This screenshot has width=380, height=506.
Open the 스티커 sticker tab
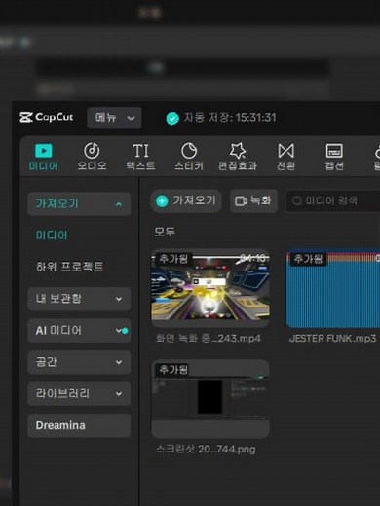click(x=189, y=157)
